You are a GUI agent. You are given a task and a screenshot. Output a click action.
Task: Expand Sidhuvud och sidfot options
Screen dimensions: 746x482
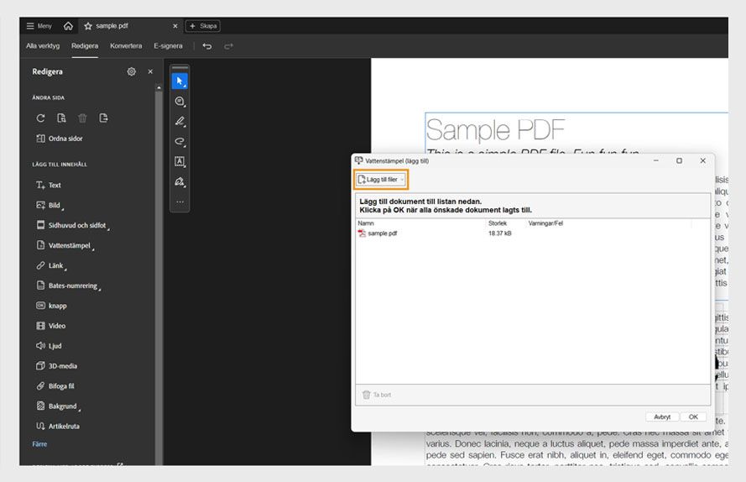[x=73, y=225]
